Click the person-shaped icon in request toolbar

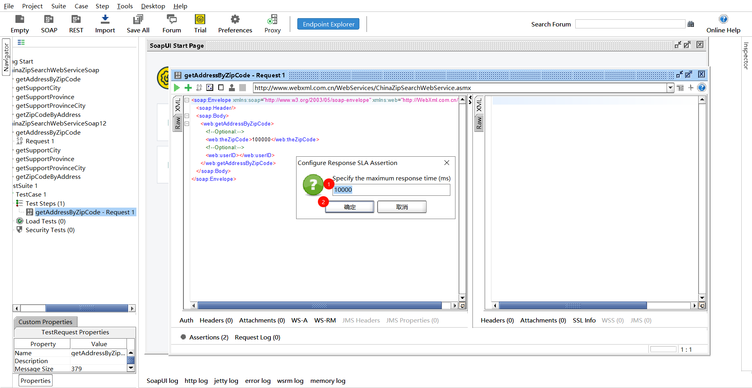232,88
